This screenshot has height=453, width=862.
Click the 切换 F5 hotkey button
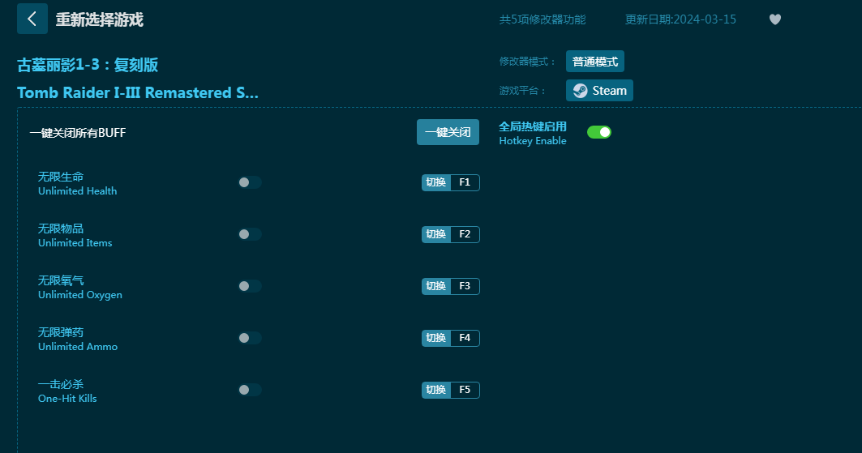(451, 390)
